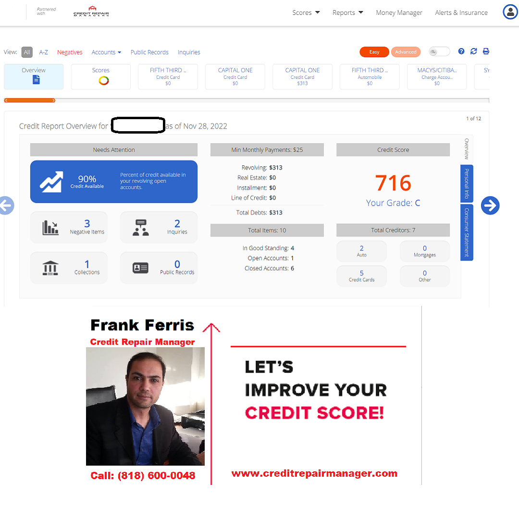Open the Public Records ID card tile
The width and height of the screenshot is (519, 519).
(159, 268)
